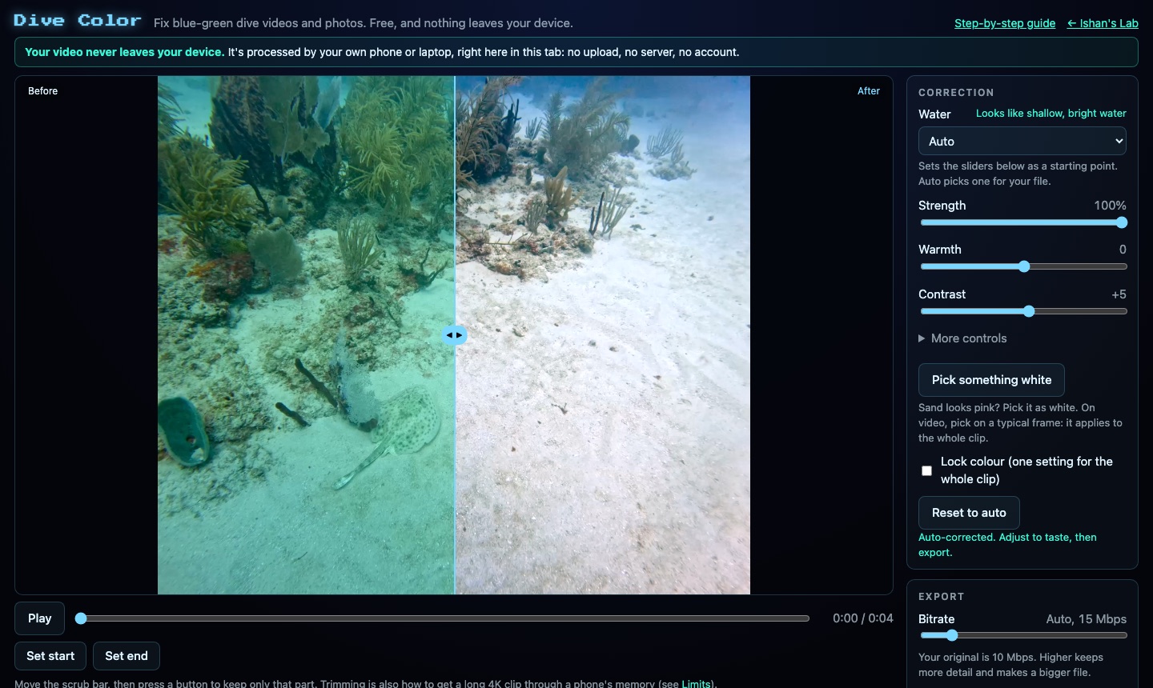Click the Bitrate slider handle
The width and height of the screenshot is (1153, 688).
pyautogui.click(x=952, y=635)
